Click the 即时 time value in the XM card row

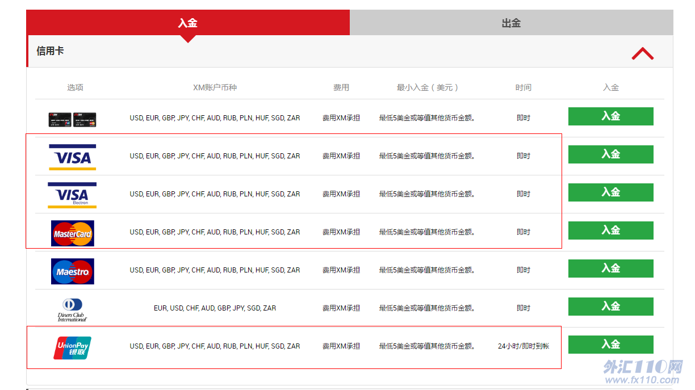(x=524, y=118)
